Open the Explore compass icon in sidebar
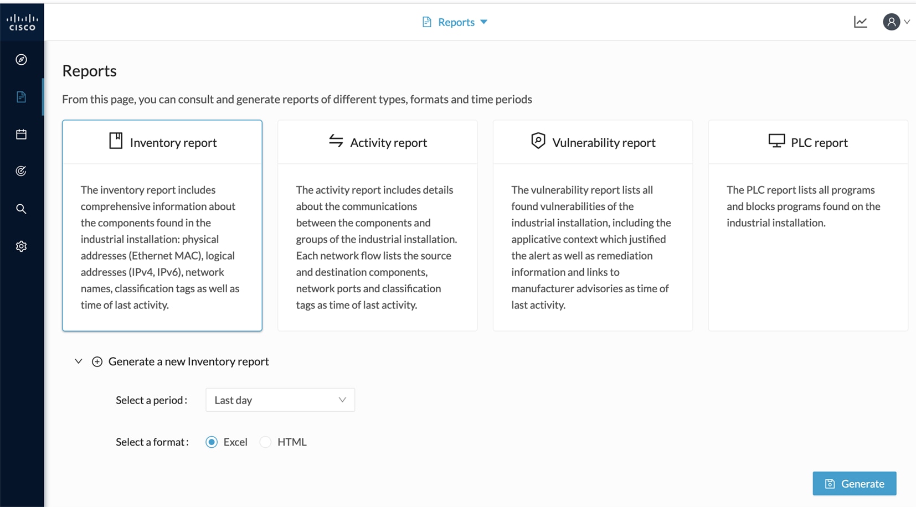 pos(21,60)
